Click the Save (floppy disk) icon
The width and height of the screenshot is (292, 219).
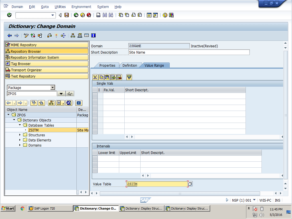pos(66,15)
